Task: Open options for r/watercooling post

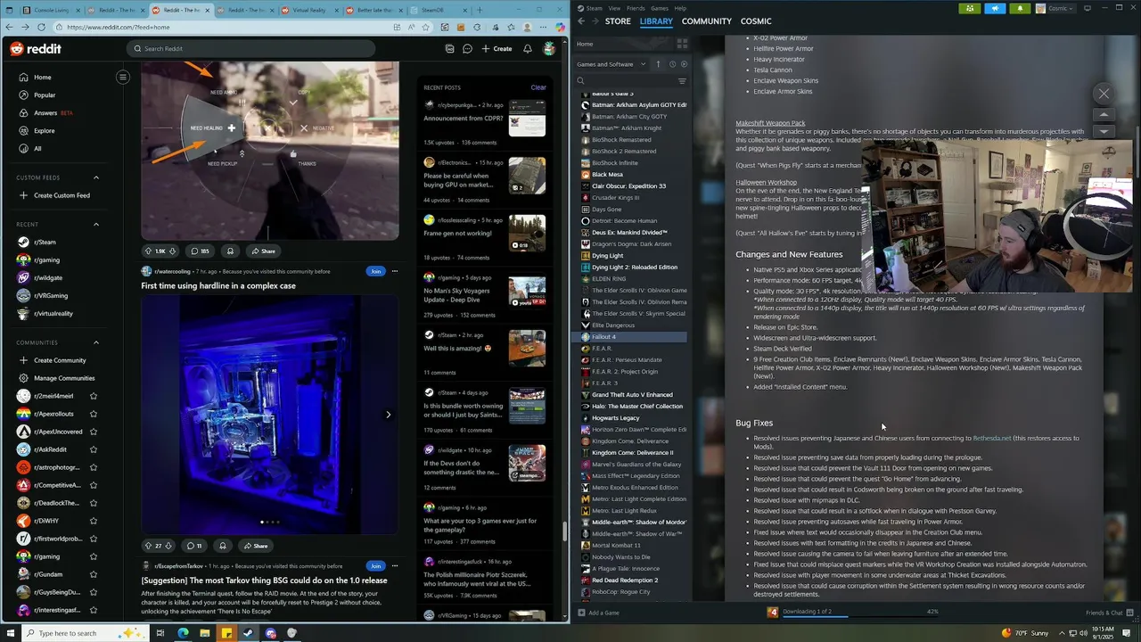Action: pyautogui.click(x=394, y=271)
